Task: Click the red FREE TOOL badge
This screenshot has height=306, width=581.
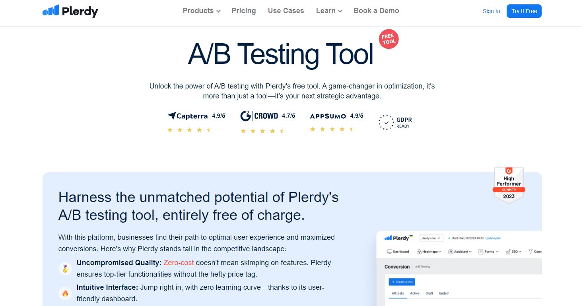Action: [389, 39]
